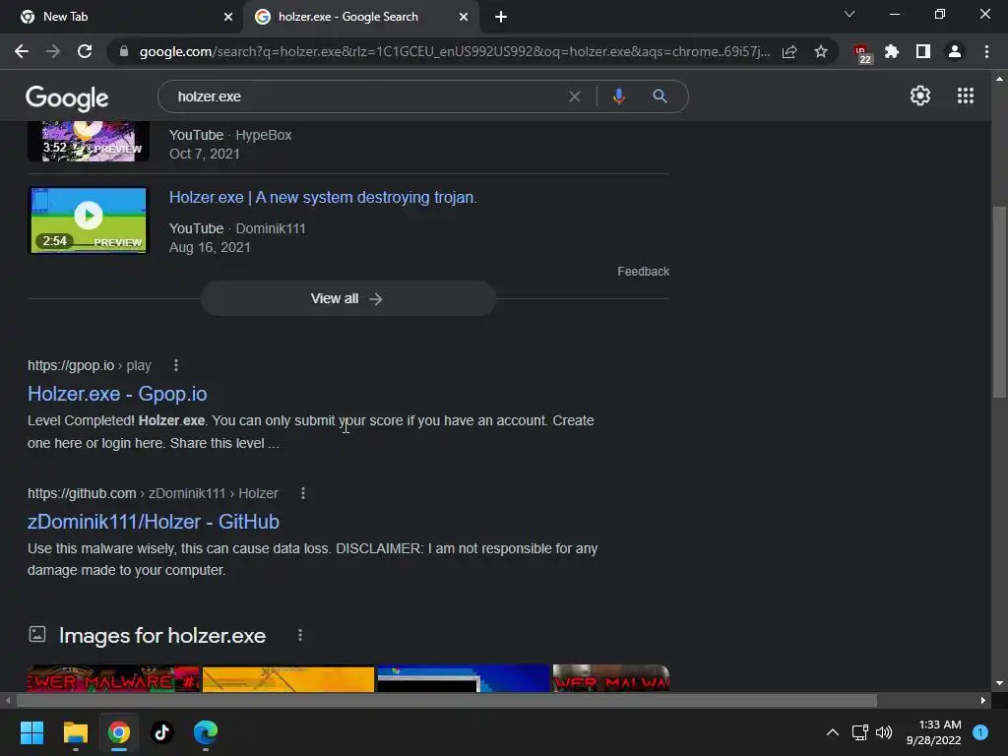Open zDominik111/Holzer - GitHub result
The image size is (1008, 756).
(153, 522)
